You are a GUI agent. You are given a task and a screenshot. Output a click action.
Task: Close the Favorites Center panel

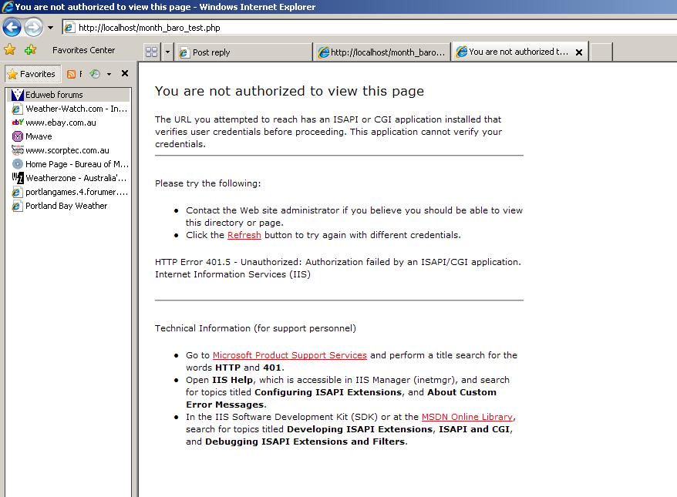tap(125, 73)
